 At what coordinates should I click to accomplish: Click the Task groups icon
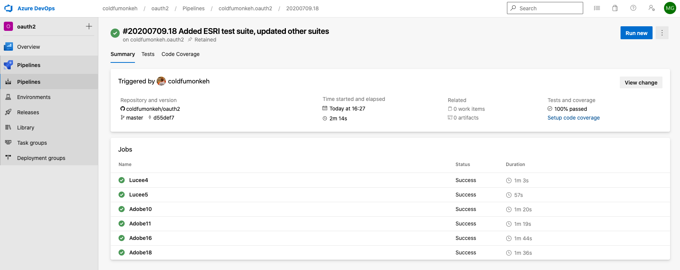(x=8, y=143)
